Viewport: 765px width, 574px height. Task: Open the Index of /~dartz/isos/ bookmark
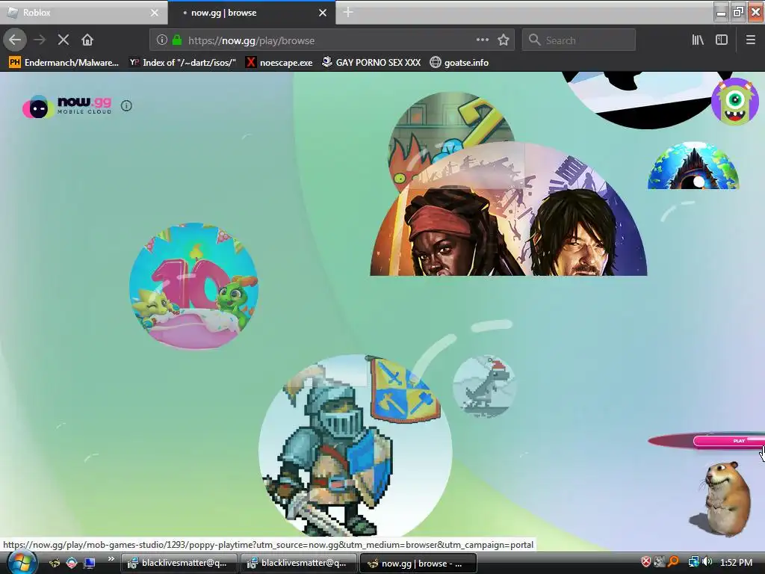coord(182,63)
